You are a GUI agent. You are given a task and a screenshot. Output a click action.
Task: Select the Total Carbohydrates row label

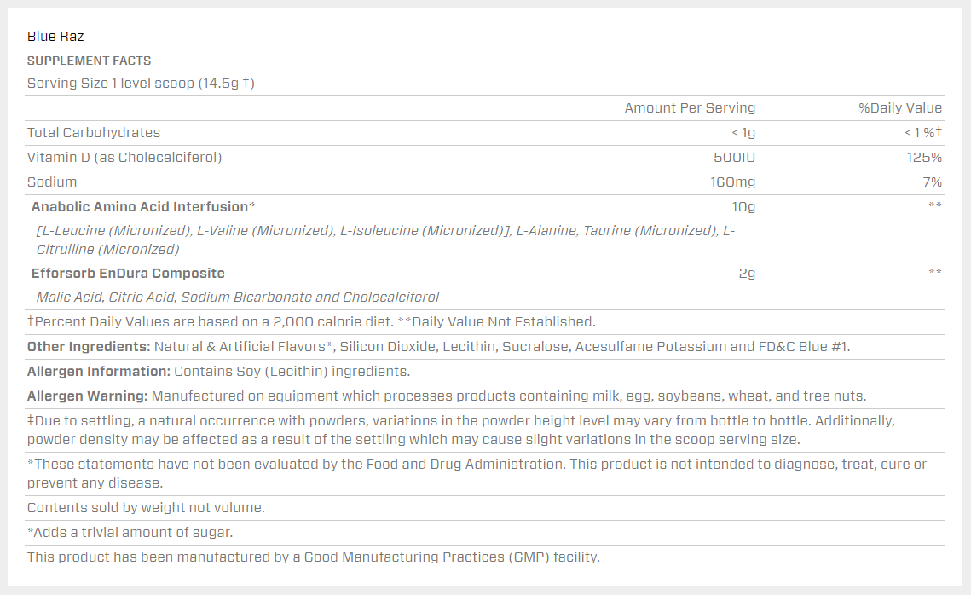coord(94,132)
